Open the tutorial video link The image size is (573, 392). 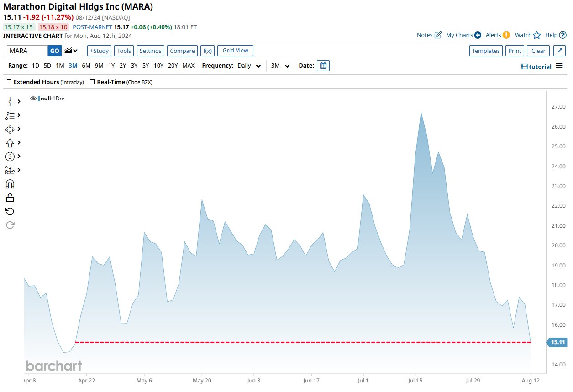click(x=536, y=67)
